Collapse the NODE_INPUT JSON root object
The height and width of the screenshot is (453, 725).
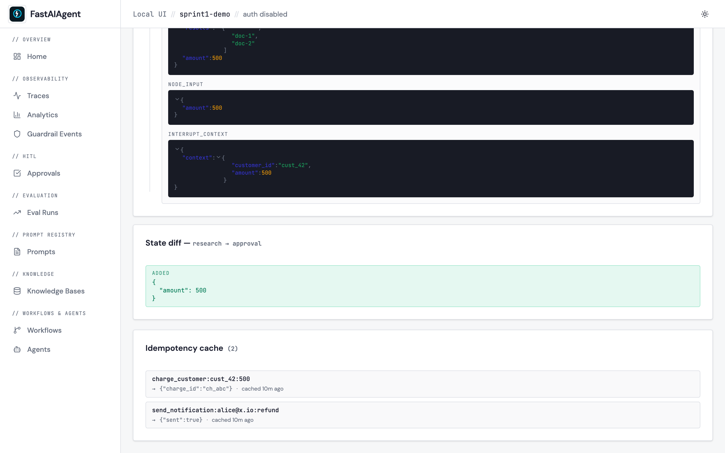(177, 99)
